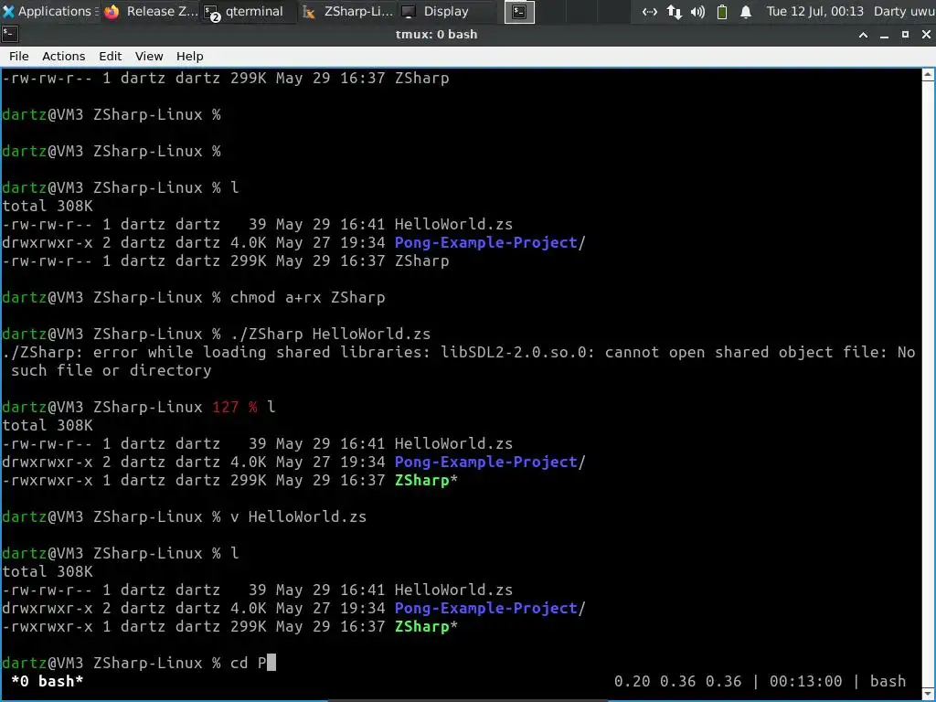Viewport: 936px width, 702px height.
Task: Close the tmux terminal window
Action: click(x=926, y=35)
